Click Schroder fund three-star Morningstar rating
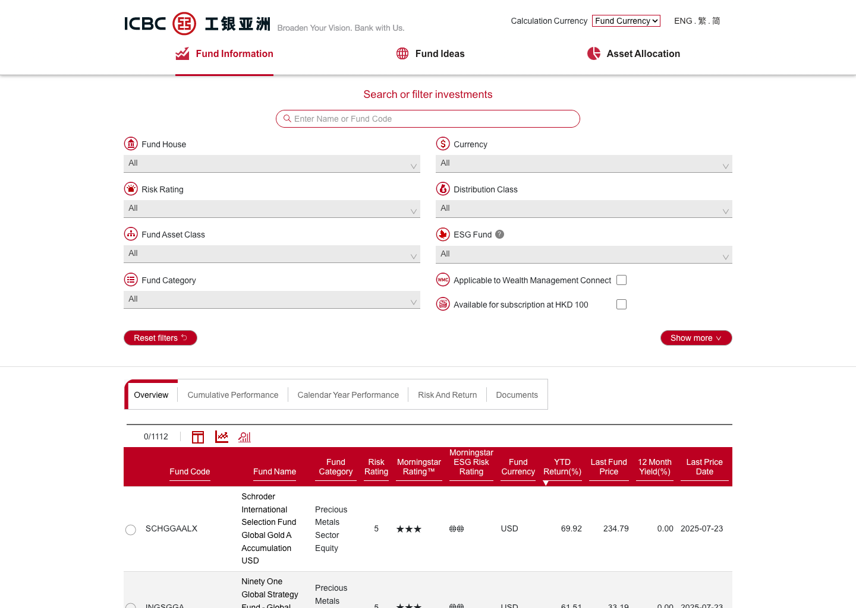The image size is (856, 608). (x=409, y=529)
